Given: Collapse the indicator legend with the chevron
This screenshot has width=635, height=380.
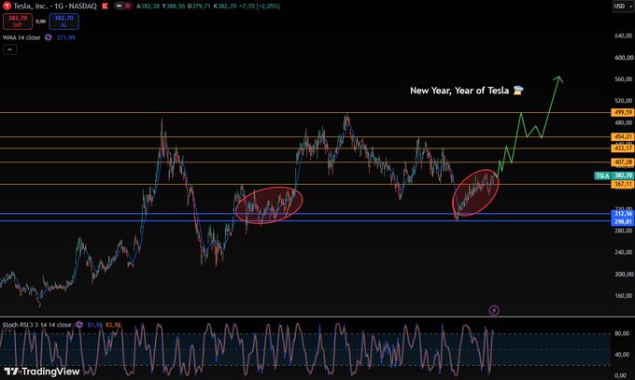Looking at the screenshot, I should click(9, 49).
